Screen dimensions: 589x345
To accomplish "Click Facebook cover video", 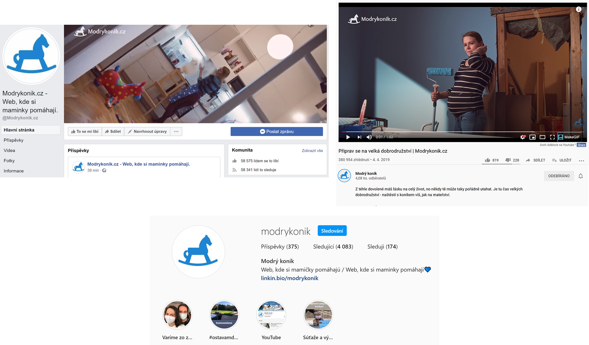I will click(195, 74).
